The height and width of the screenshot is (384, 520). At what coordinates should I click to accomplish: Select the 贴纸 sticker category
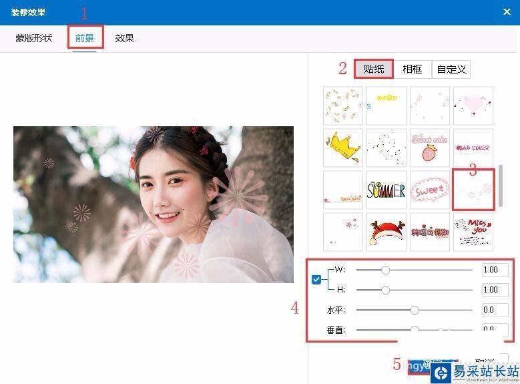pos(374,69)
